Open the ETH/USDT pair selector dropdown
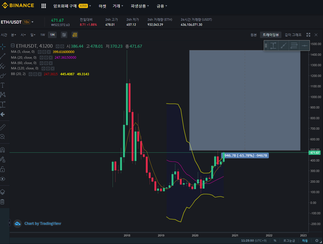This screenshot has height=244, width=323. pos(17,22)
